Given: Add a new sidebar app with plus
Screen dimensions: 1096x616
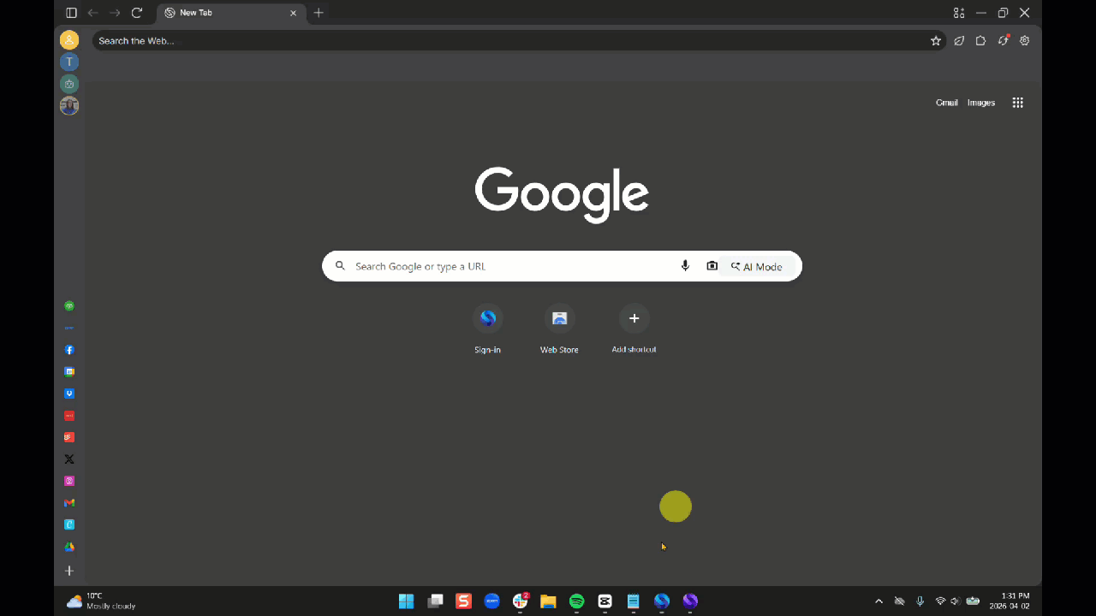Looking at the screenshot, I should click(69, 571).
